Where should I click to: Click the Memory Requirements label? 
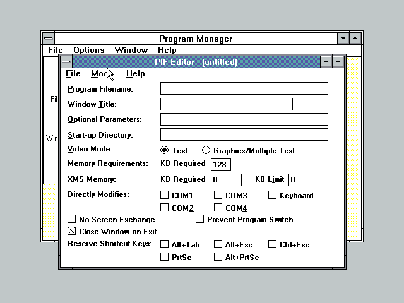click(108, 163)
